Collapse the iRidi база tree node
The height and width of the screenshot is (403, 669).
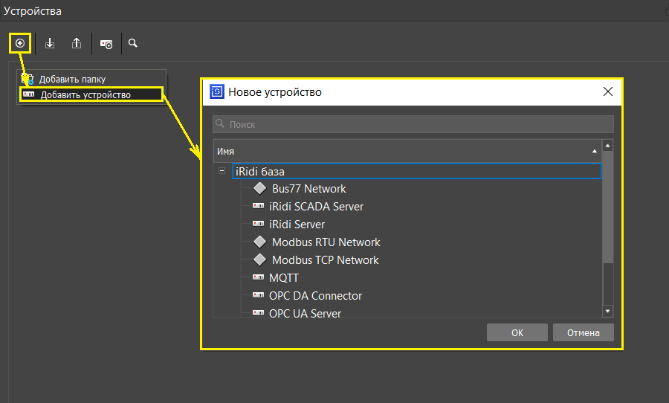click(222, 171)
